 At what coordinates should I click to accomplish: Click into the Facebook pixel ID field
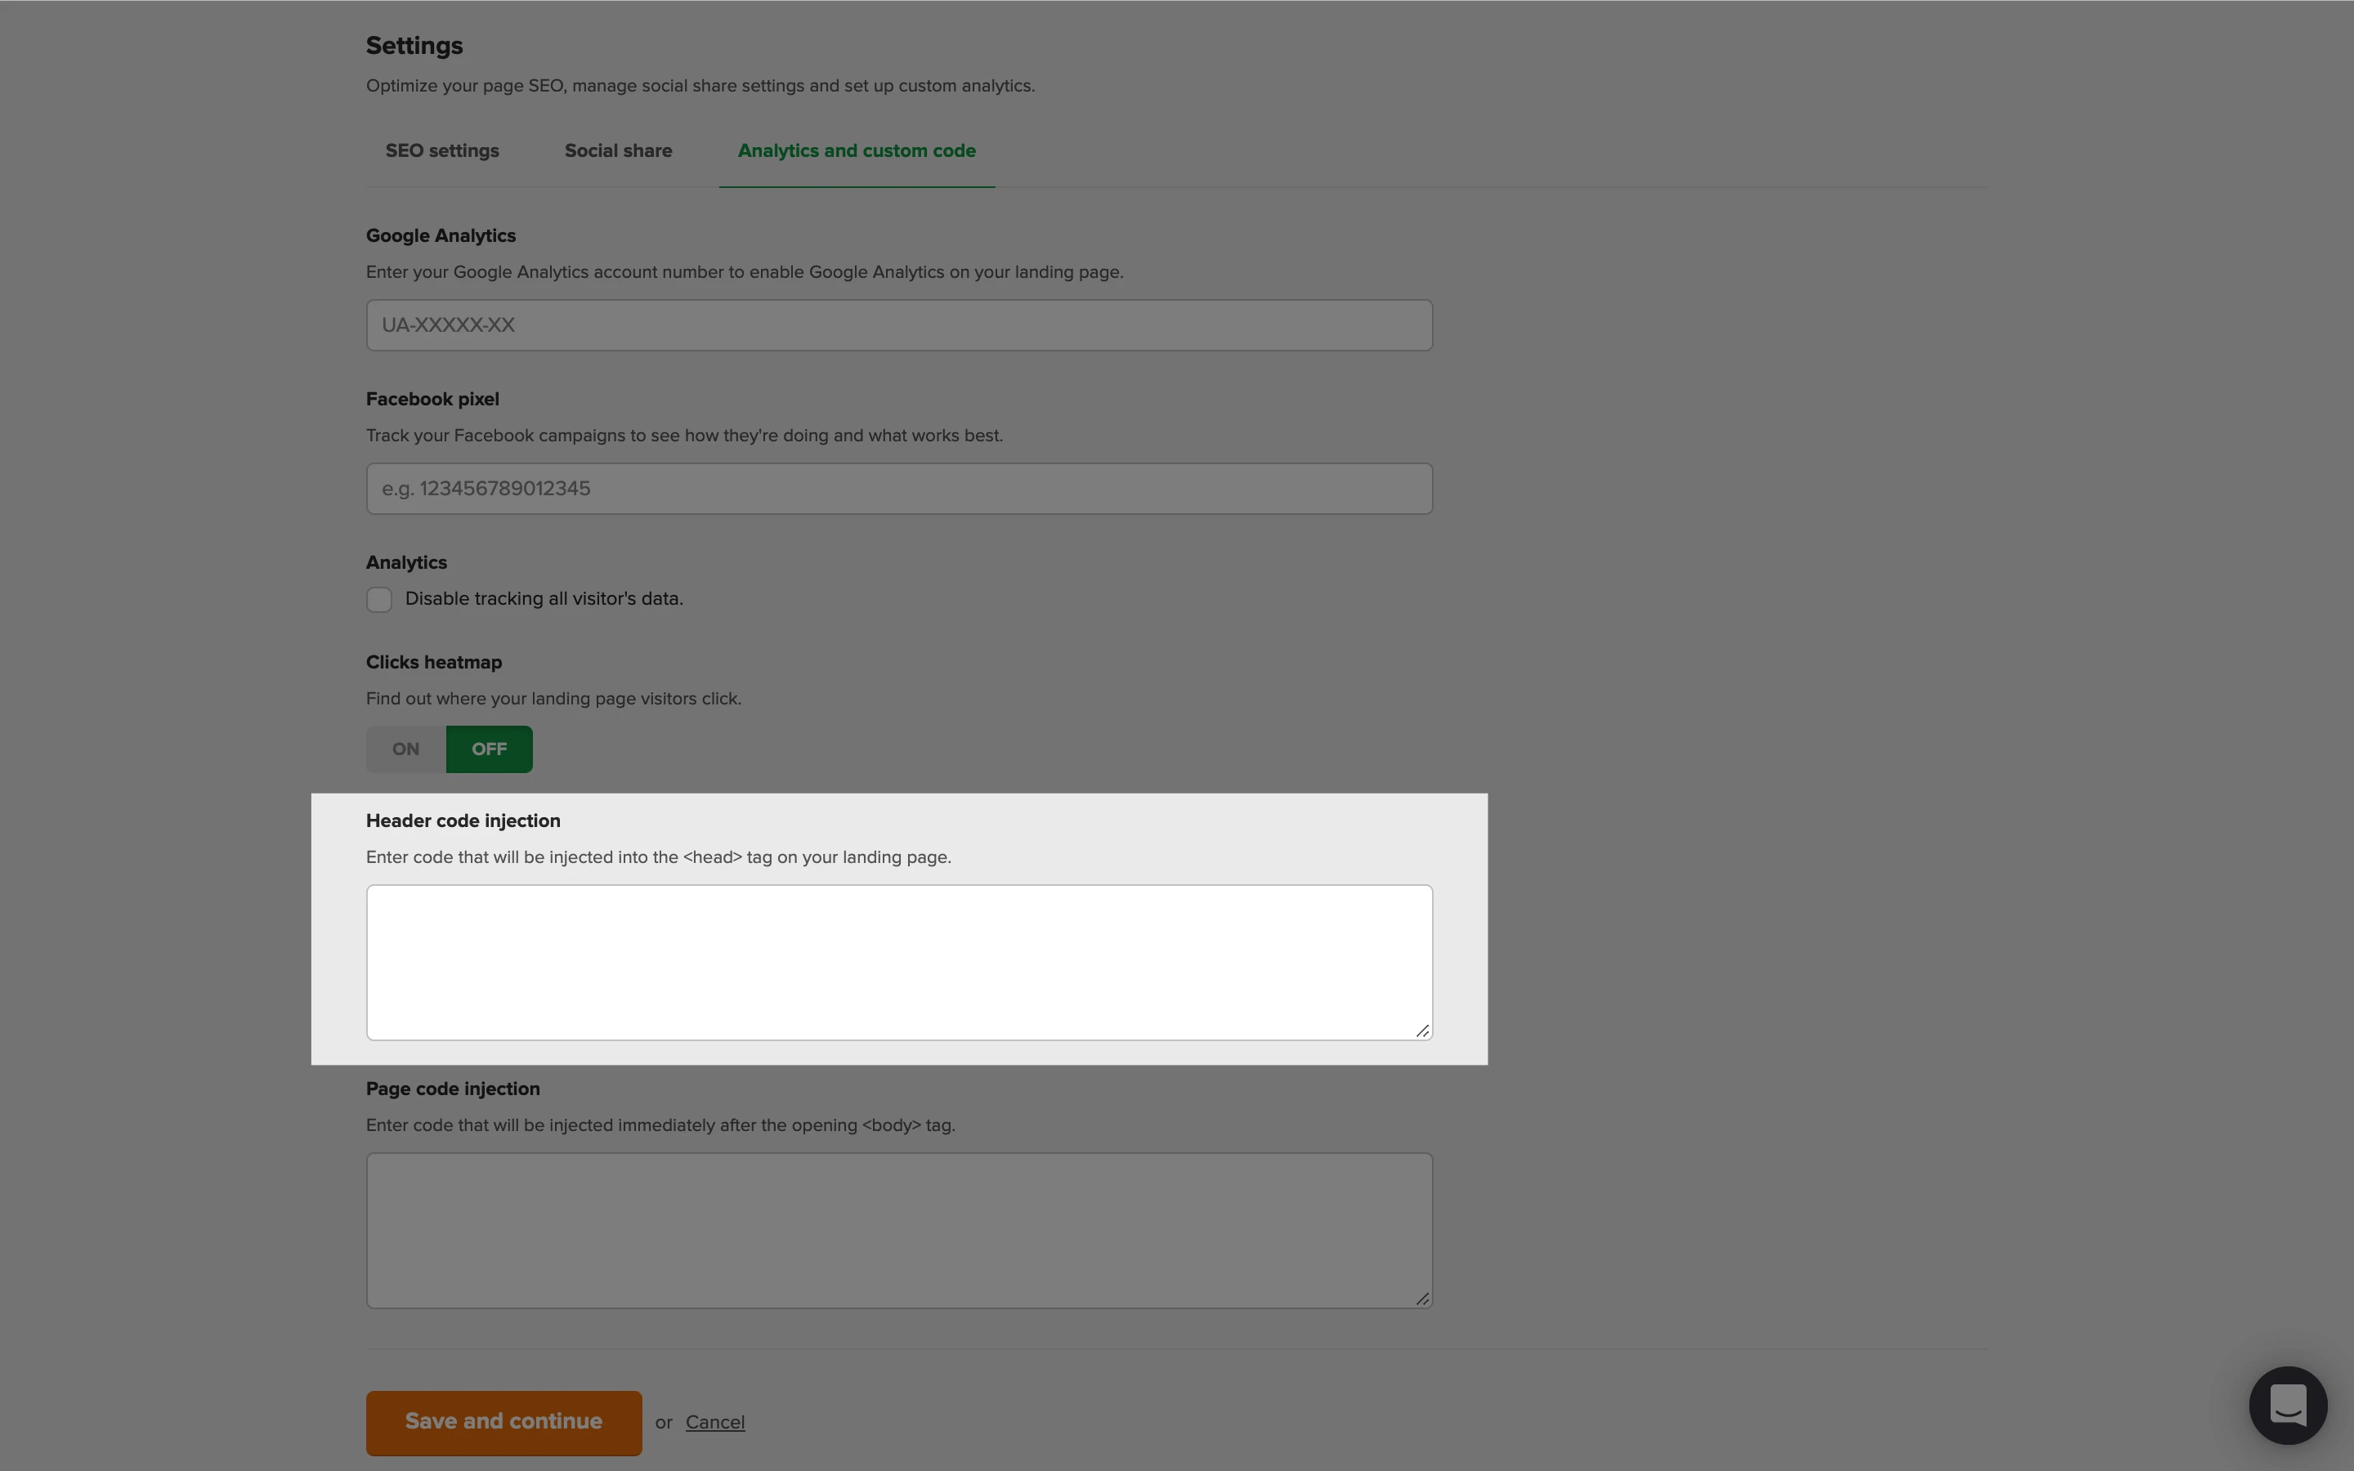tap(899, 489)
